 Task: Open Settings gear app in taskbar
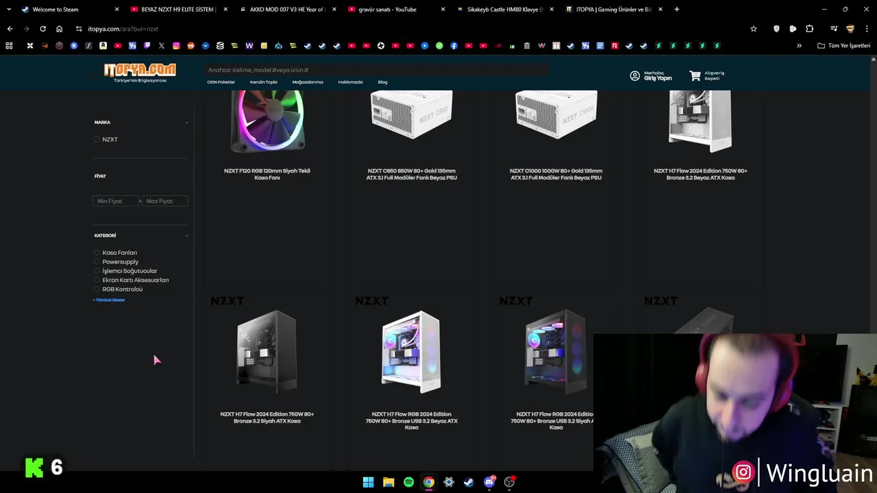[449, 482]
